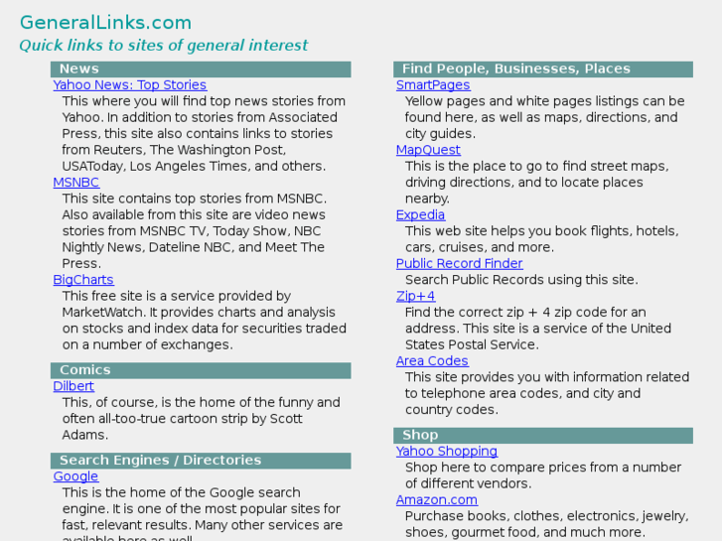Click the Zip+4 link
The height and width of the screenshot is (541, 722).
[415, 296]
